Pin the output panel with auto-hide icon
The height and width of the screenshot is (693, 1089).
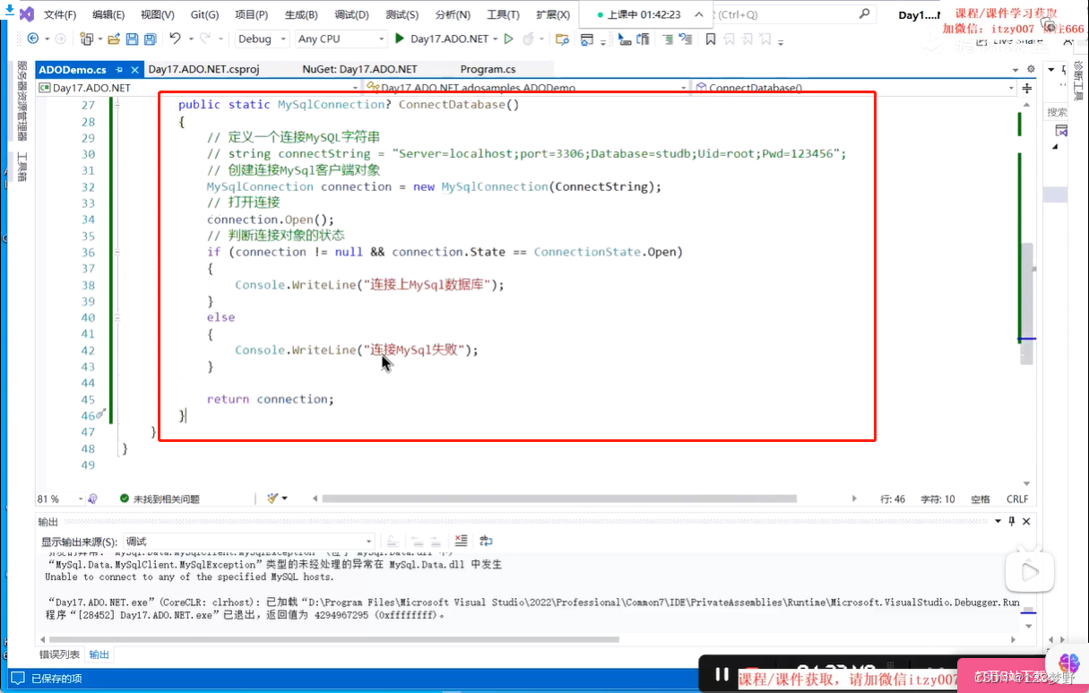click(1012, 522)
